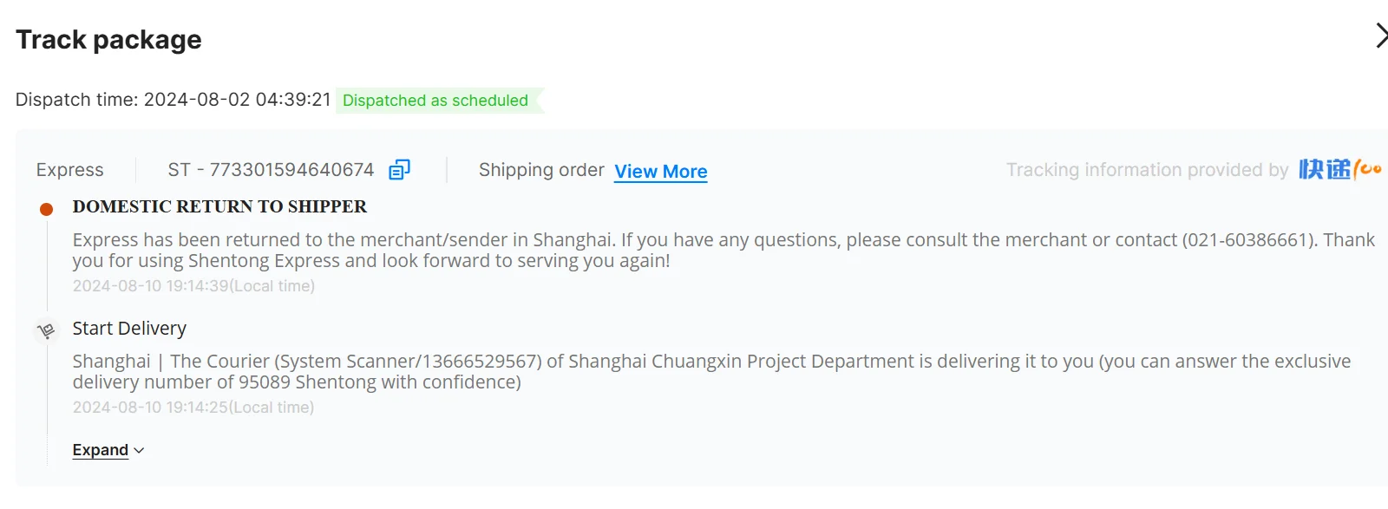
Task: Click the Kuaidi100 provider logo
Action: point(1339,169)
